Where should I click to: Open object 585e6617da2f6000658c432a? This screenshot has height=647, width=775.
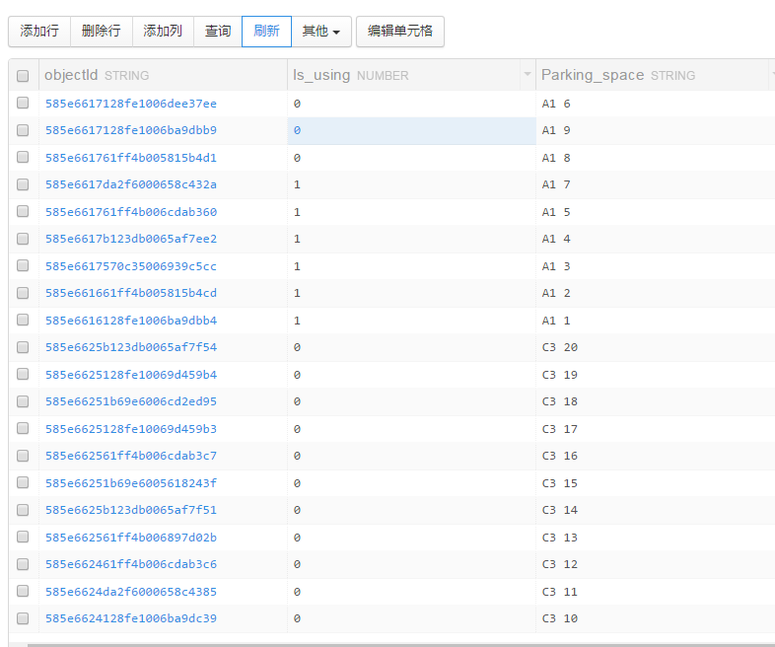pos(131,184)
